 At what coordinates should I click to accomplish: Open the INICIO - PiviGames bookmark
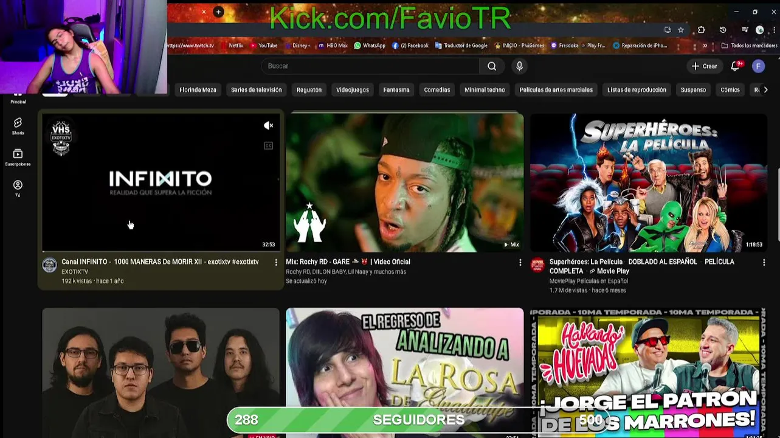pos(518,46)
